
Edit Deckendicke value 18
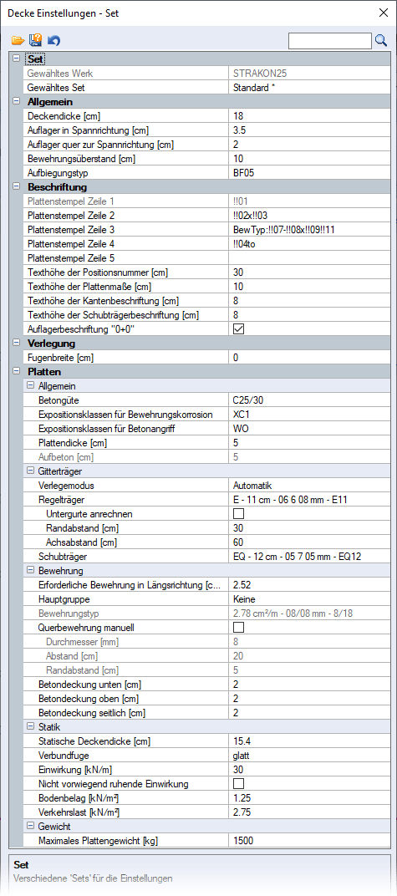(x=308, y=116)
